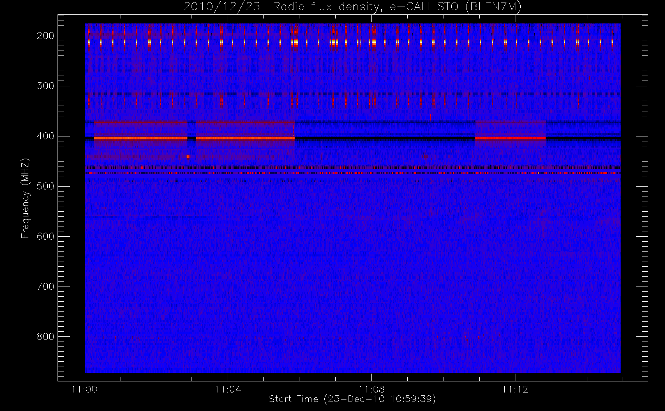Click the 300 frequency tick label

coord(46,86)
